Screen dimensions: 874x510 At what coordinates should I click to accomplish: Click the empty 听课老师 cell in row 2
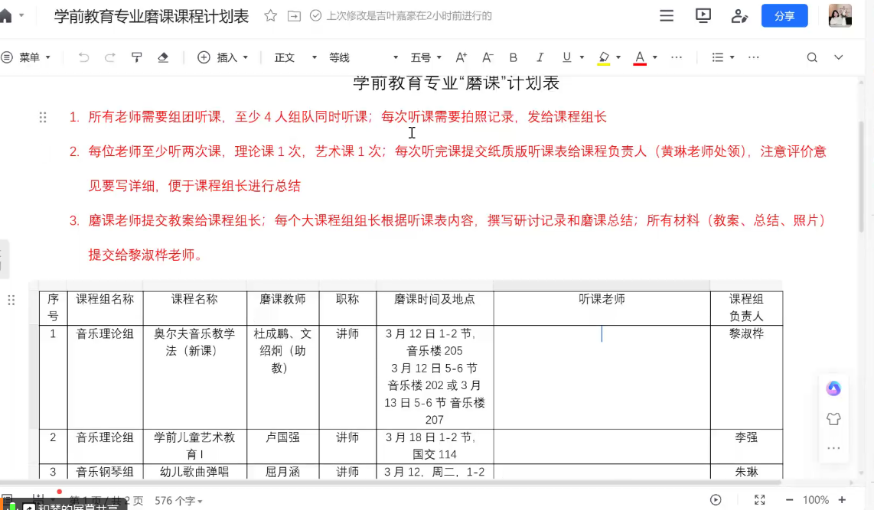(602, 446)
